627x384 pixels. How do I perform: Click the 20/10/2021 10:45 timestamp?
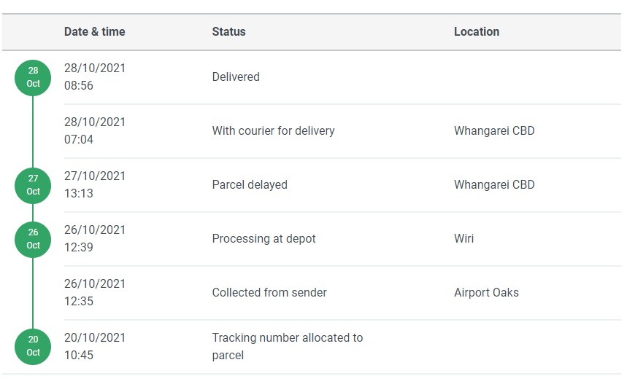click(95, 346)
